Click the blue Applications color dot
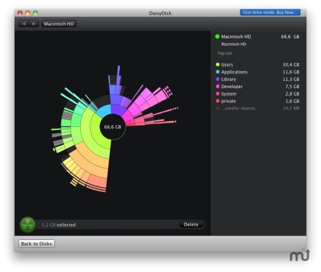The width and height of the screenshot is (321, 272). tap(217, 72)
